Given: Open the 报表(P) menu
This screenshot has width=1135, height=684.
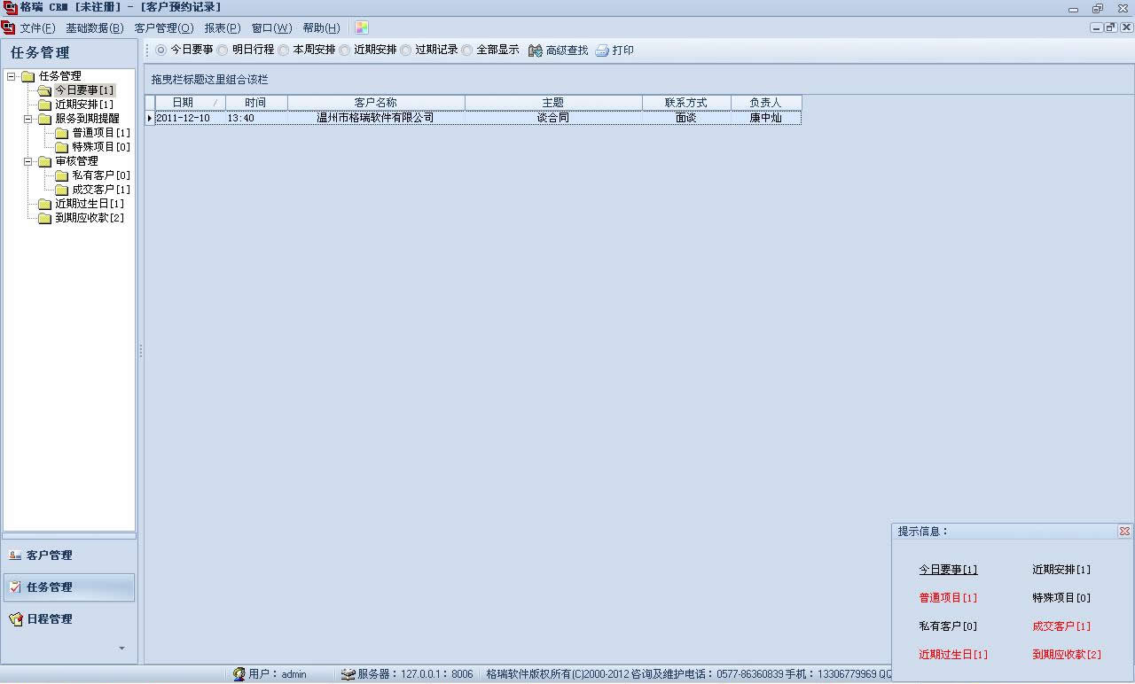Looking at the screenshot, I should tap(222, 28).
